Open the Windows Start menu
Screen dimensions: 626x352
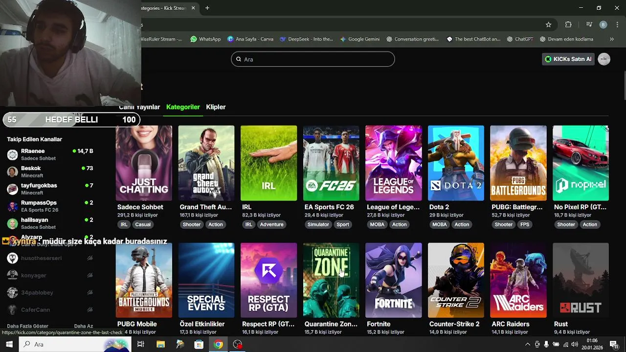click(9, 344)
